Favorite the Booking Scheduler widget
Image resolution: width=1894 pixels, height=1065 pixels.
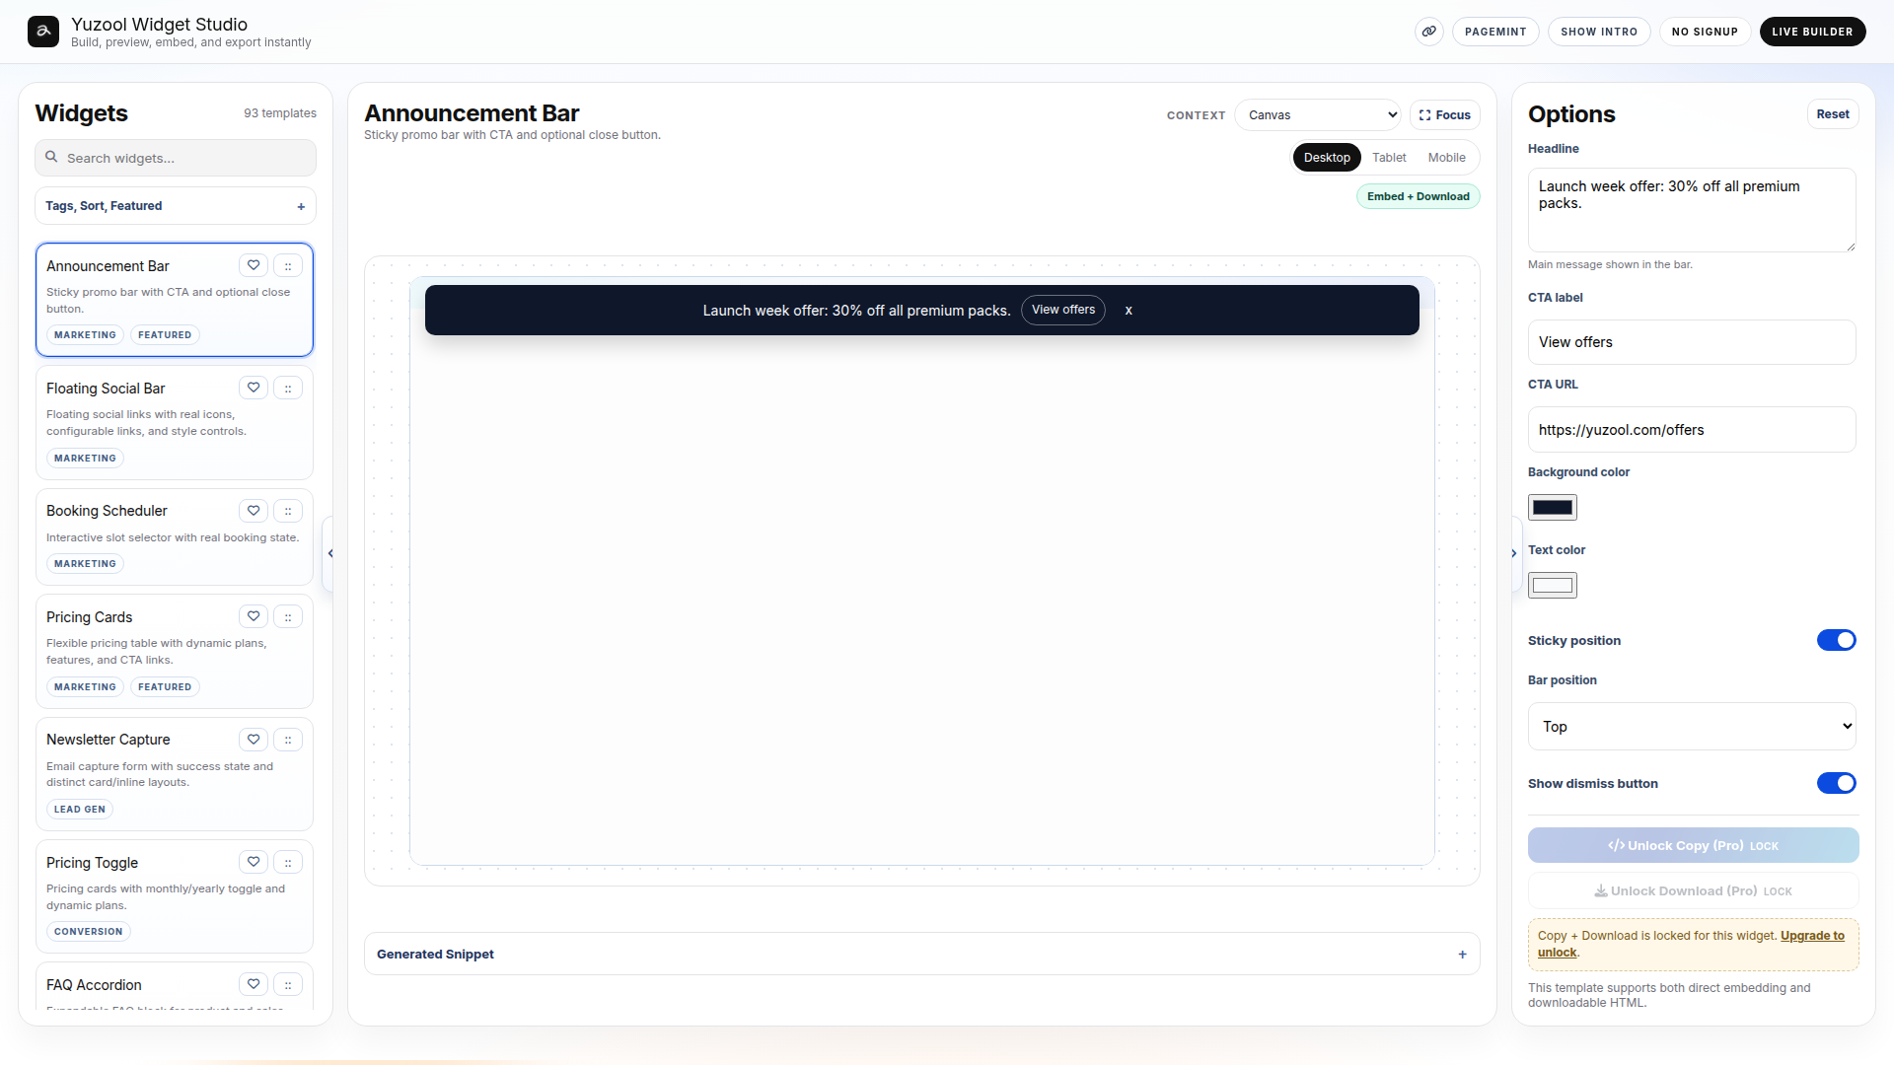[x=254, y=511]
